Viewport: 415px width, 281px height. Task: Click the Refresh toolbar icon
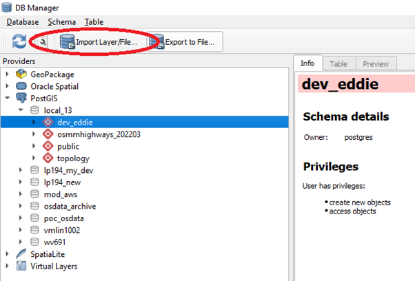[19, 42]
